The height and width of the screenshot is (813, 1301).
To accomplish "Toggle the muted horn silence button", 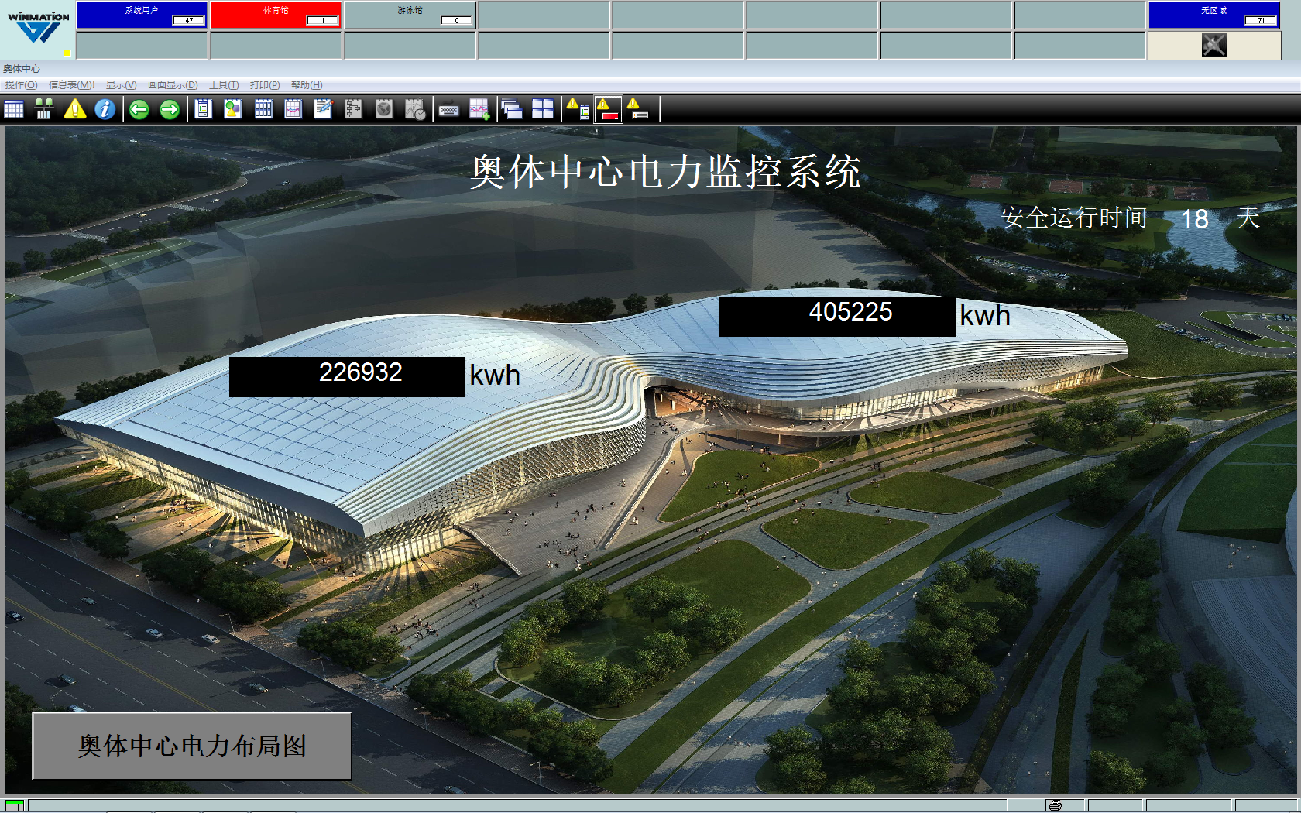I will click(x=1213, y=45).
